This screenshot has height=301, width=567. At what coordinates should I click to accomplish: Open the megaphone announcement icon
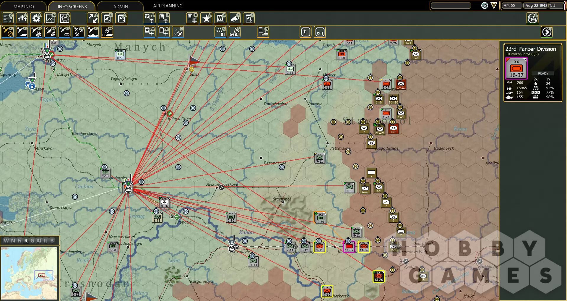click(235, 18)
